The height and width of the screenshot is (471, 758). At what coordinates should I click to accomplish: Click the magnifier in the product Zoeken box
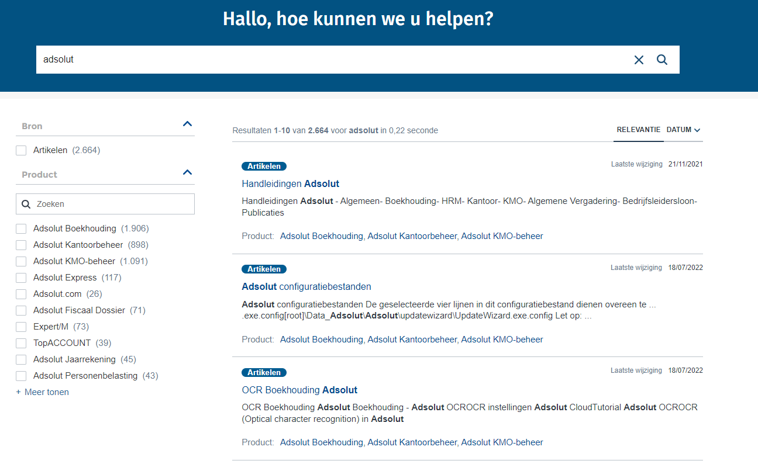click(x=26, y=203)
